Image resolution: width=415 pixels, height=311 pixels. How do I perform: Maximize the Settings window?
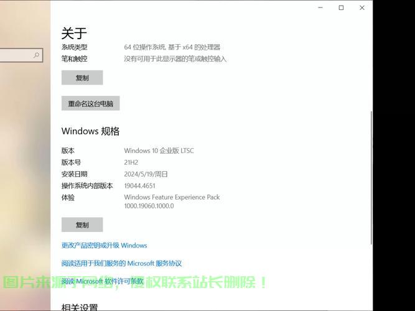click(x=341, y=7)
